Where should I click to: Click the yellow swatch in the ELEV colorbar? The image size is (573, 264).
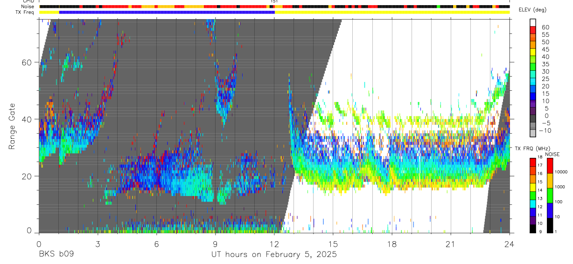(x=533, y=53)
